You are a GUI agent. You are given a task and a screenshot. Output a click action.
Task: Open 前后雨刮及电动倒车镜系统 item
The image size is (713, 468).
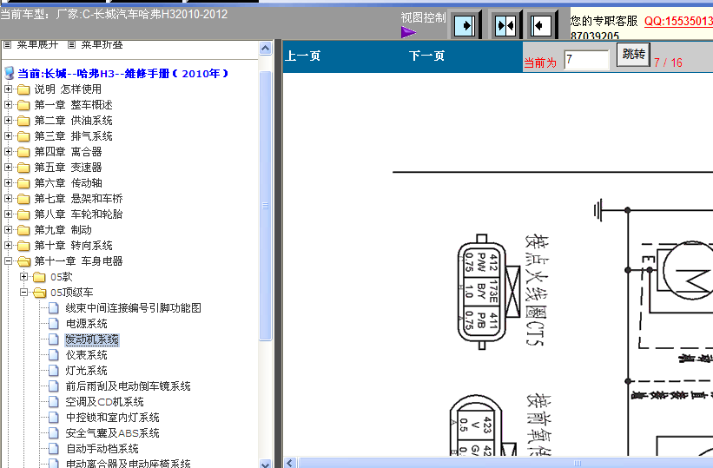click(x=128, y=386)
